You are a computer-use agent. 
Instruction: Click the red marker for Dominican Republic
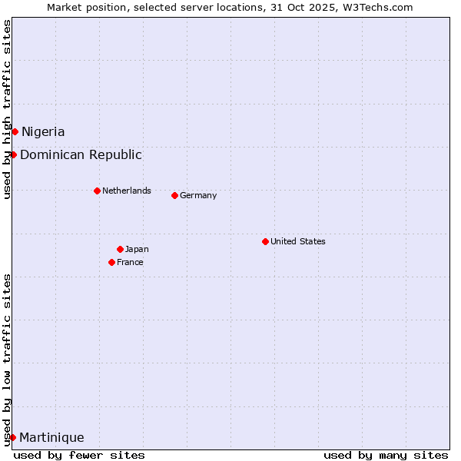pyautogui.click(x=13, y=154)
